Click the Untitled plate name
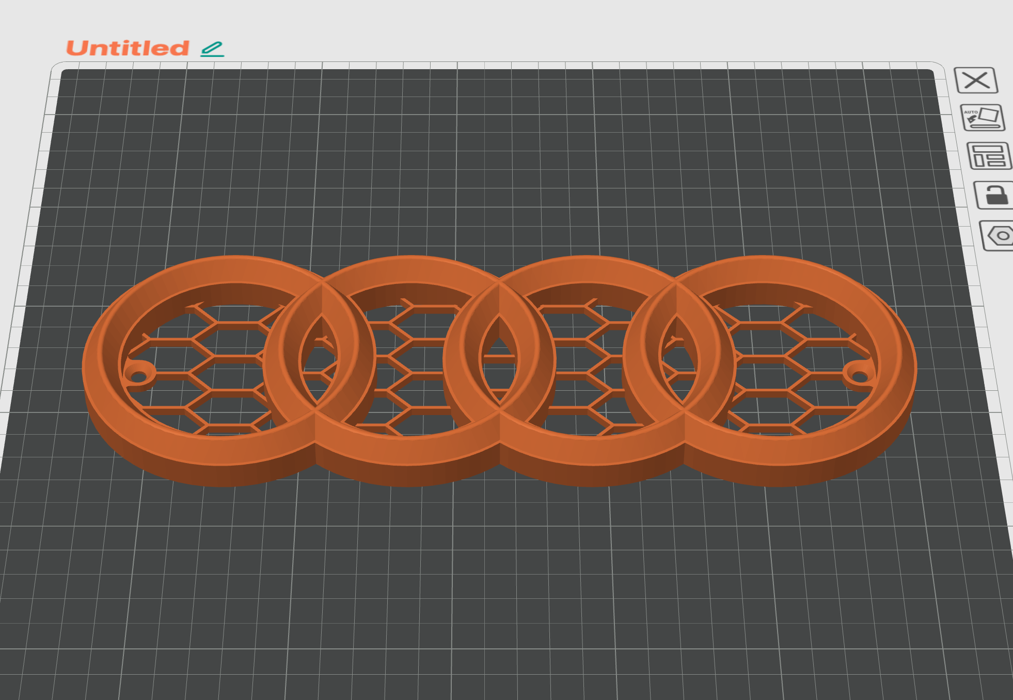 click(x=128, y=49)
